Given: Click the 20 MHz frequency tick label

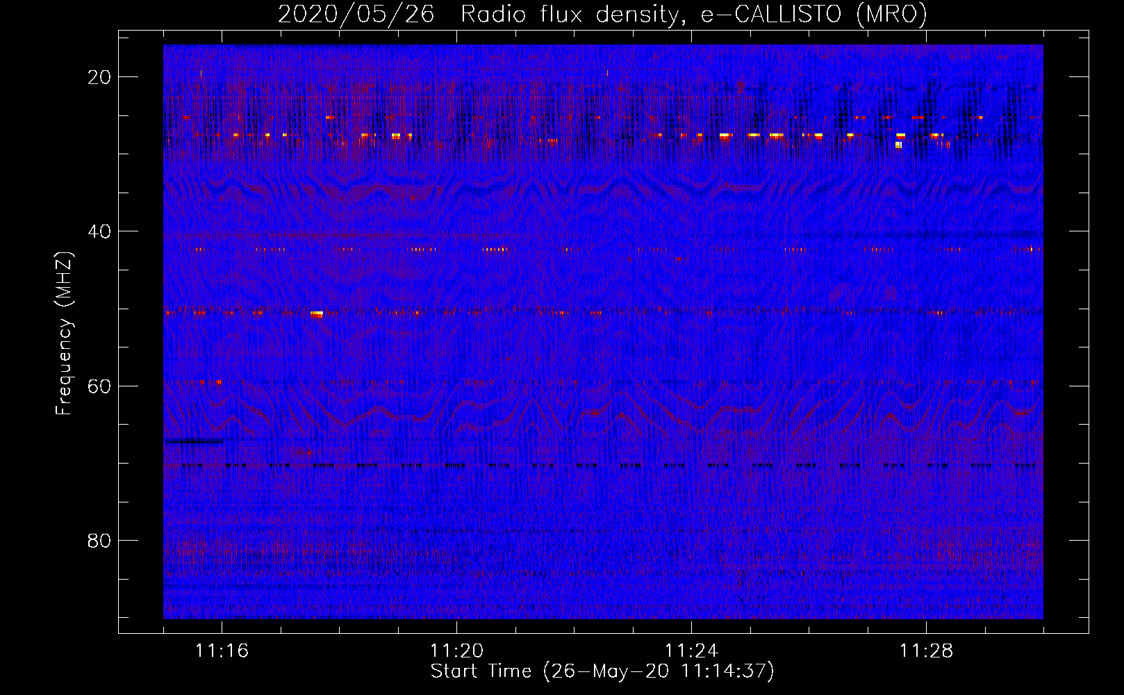Looking at the screenshot, I should click(x=100, y=77).
